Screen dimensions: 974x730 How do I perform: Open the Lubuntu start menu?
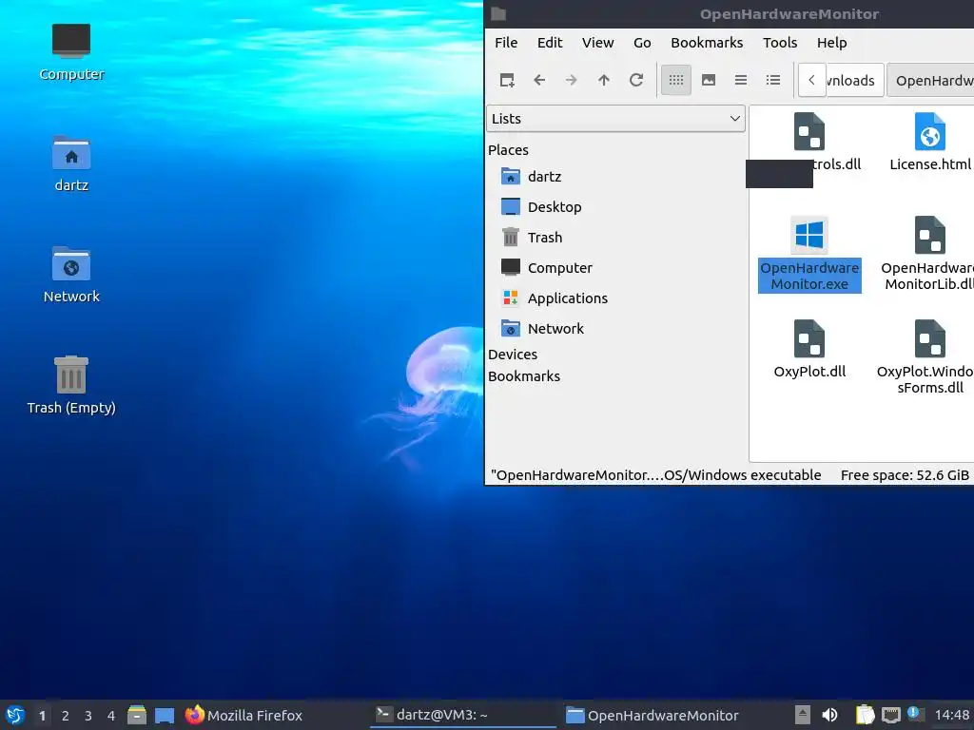click(15, 715)
